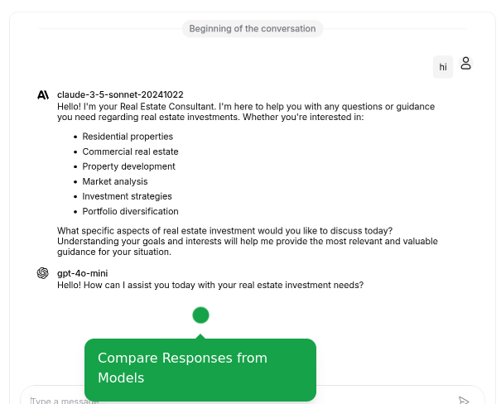The height and width of the screenshot is (404, 501).
Task: Click the 'hi' user message bubble
Action: [443, 67]
